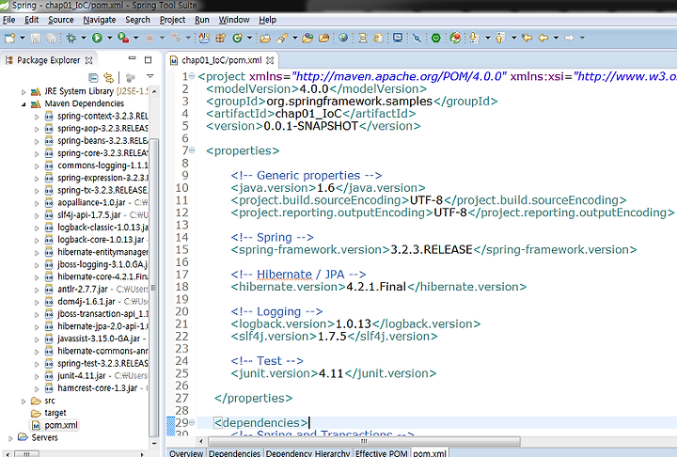The height and width of the screenshot is (457, 677).
Task: Click the Run External Tools icon
Action: 123,38
